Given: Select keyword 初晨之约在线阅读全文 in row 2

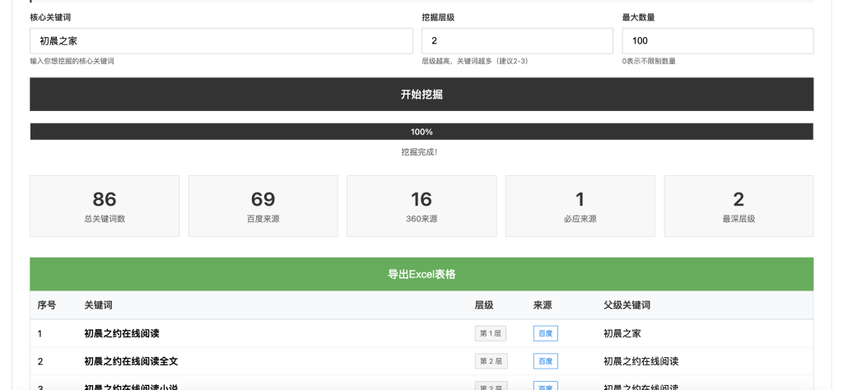Looking at the screenshot, I should pyautogui.click(x=131, y=361).
